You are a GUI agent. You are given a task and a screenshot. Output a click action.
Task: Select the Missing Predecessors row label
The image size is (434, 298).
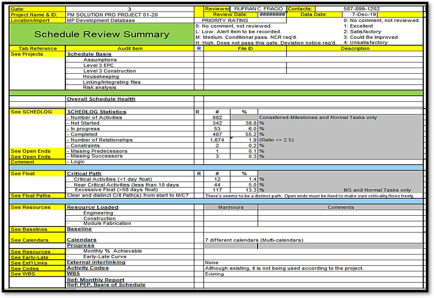[130, 151]
